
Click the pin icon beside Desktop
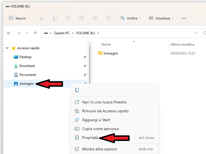[x=85, y=57]
